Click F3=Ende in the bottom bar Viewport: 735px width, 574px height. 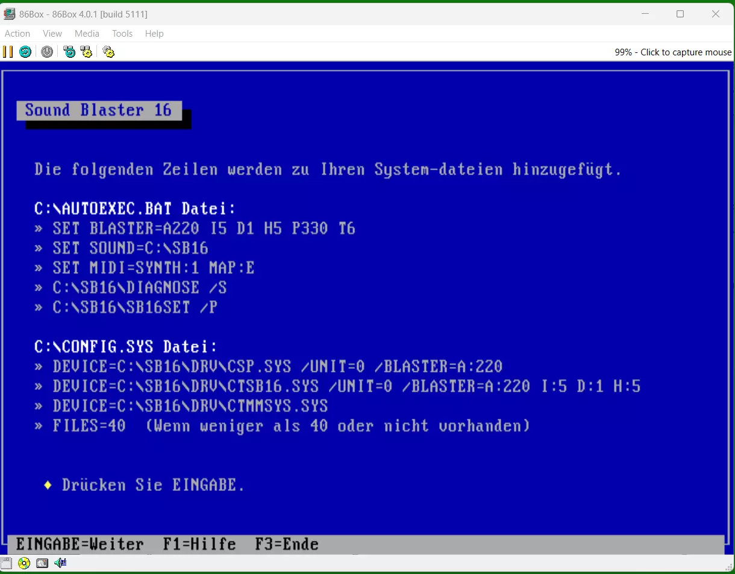(x=287, y=545)
